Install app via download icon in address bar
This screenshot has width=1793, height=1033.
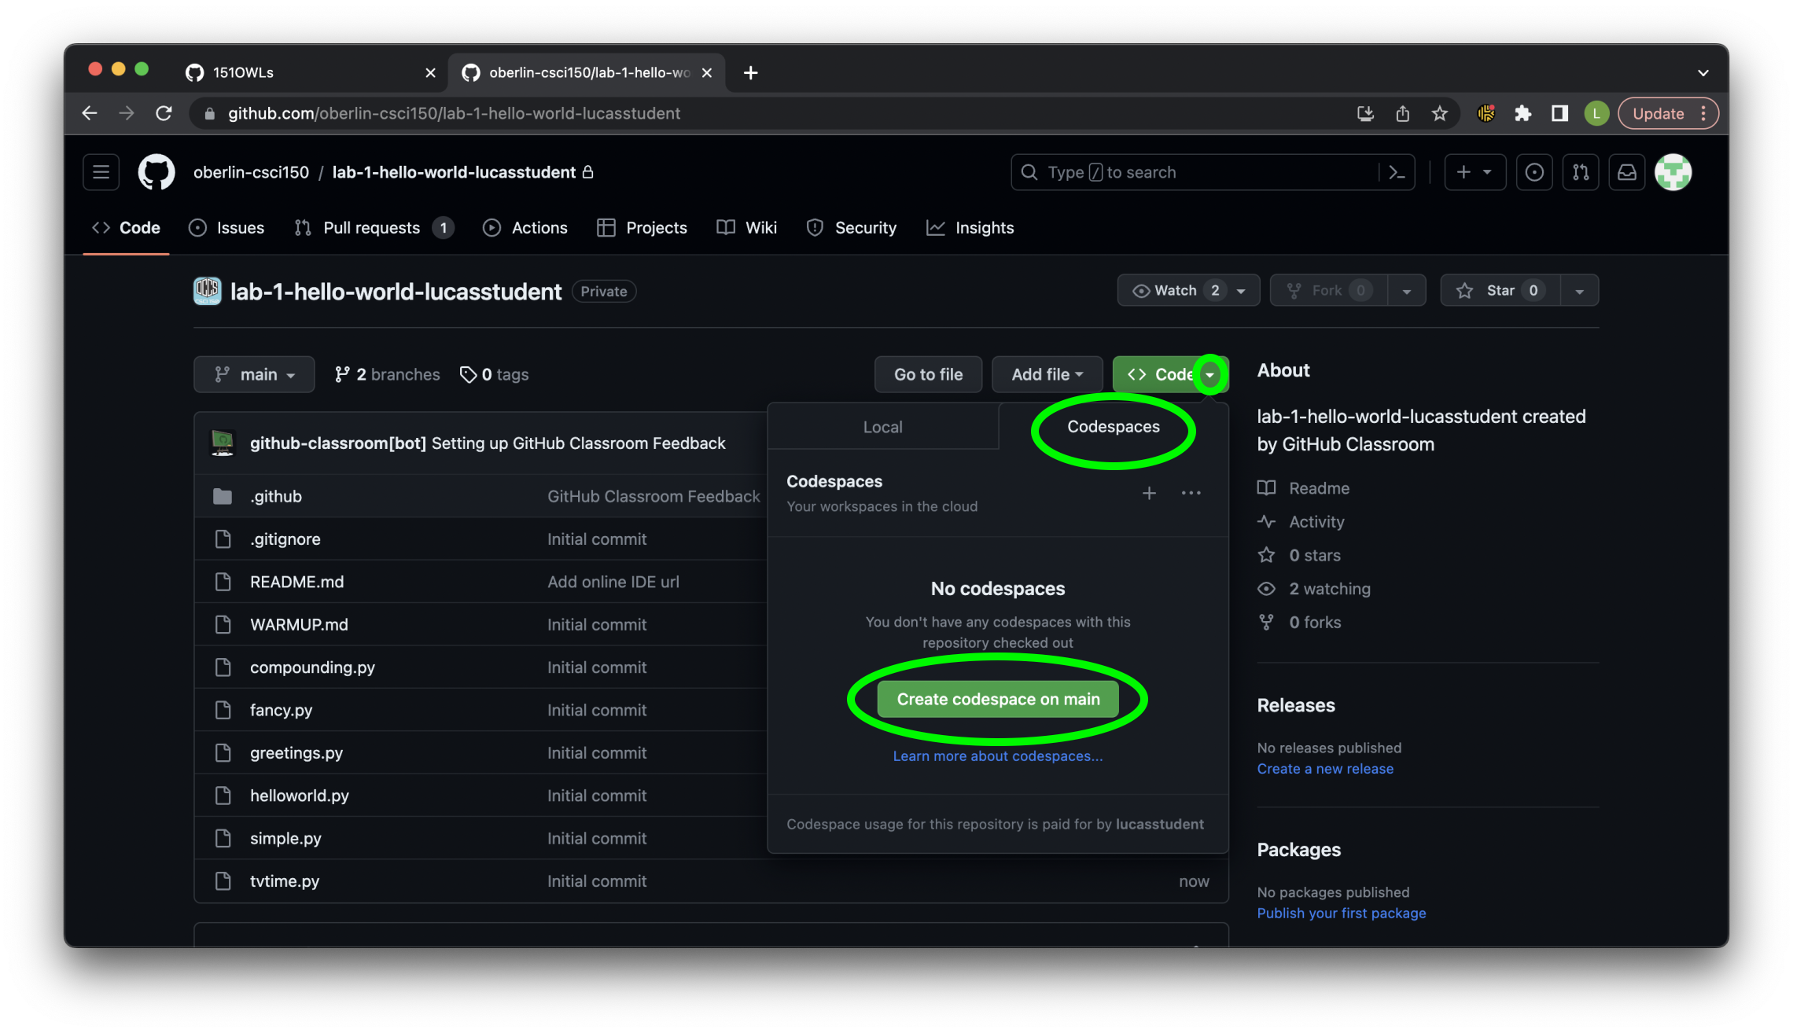point(1366,113)
